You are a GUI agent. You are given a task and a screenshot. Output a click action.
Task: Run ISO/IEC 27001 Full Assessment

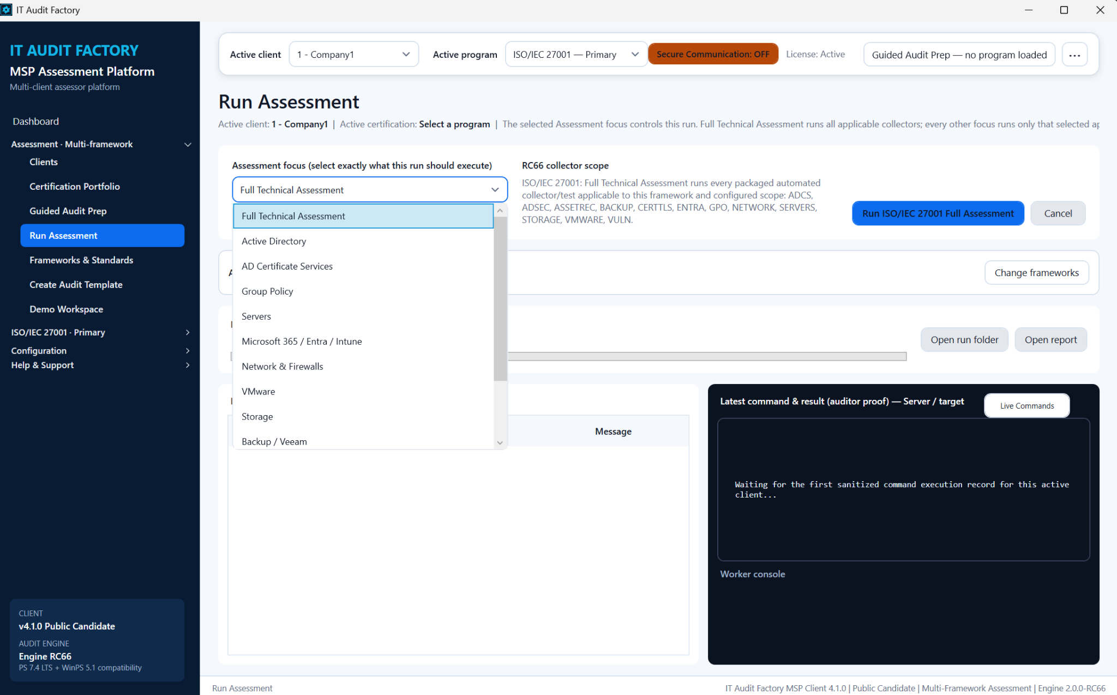[x=938, y=213]
